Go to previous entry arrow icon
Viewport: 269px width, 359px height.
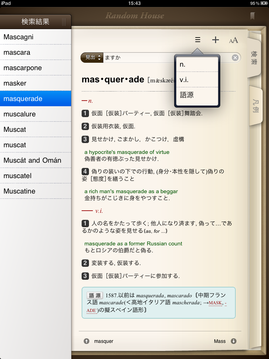click(x=87, y=341)
